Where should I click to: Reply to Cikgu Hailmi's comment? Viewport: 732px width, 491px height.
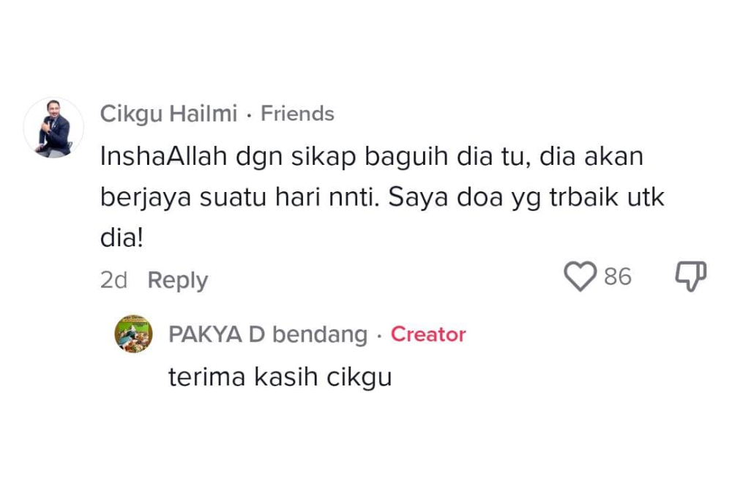coord(178,280)
